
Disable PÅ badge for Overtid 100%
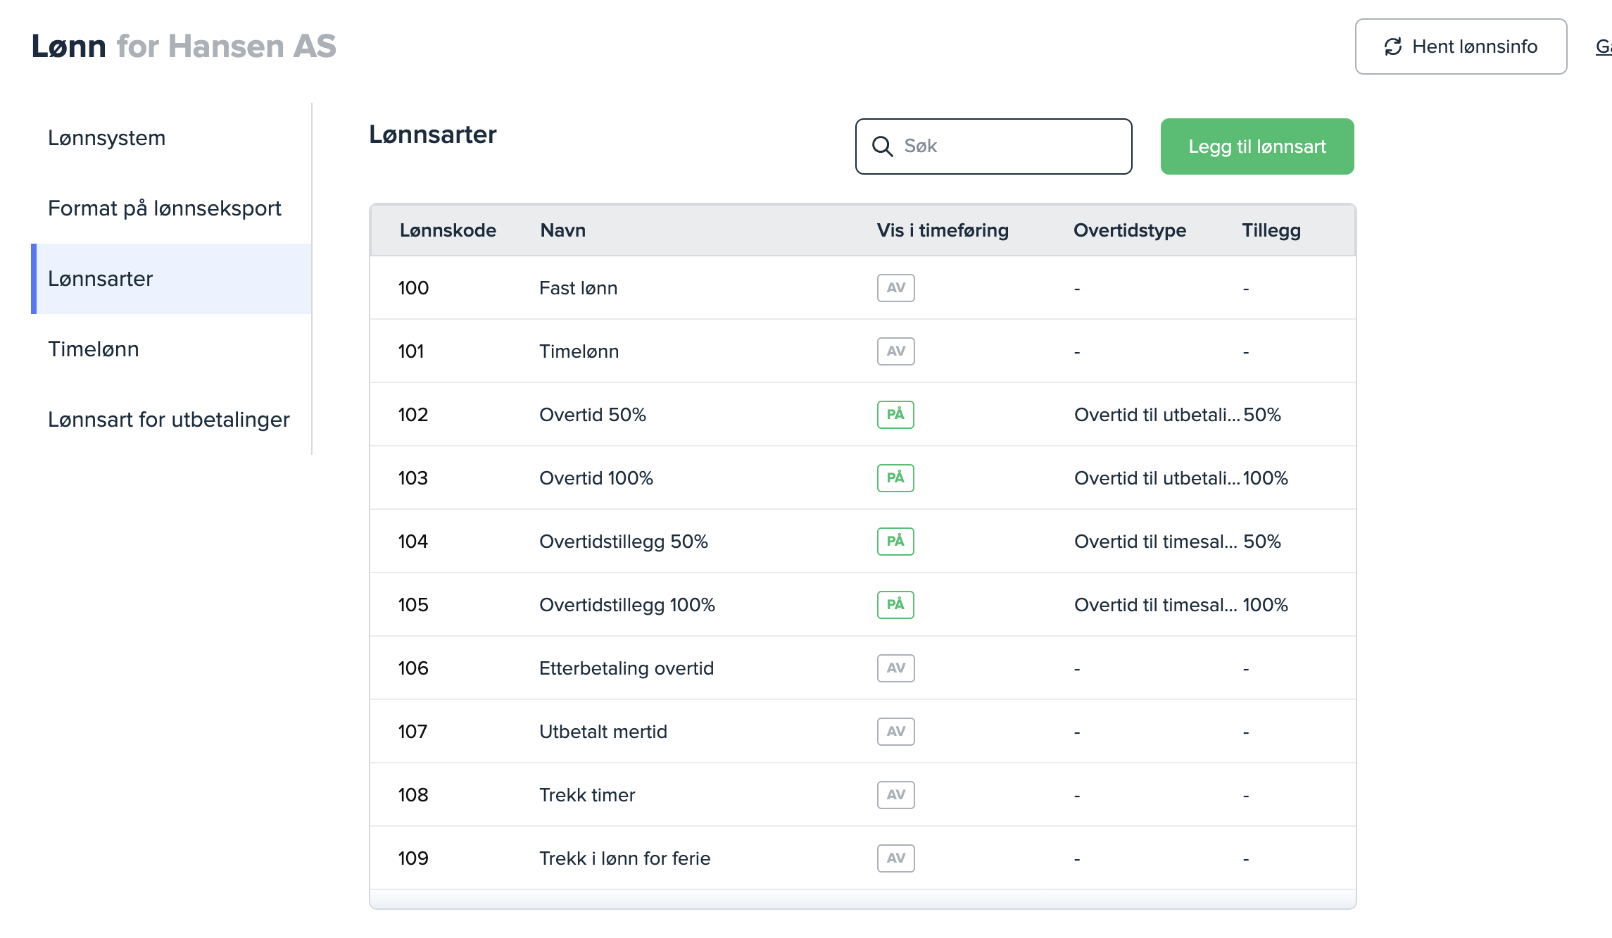895,478
